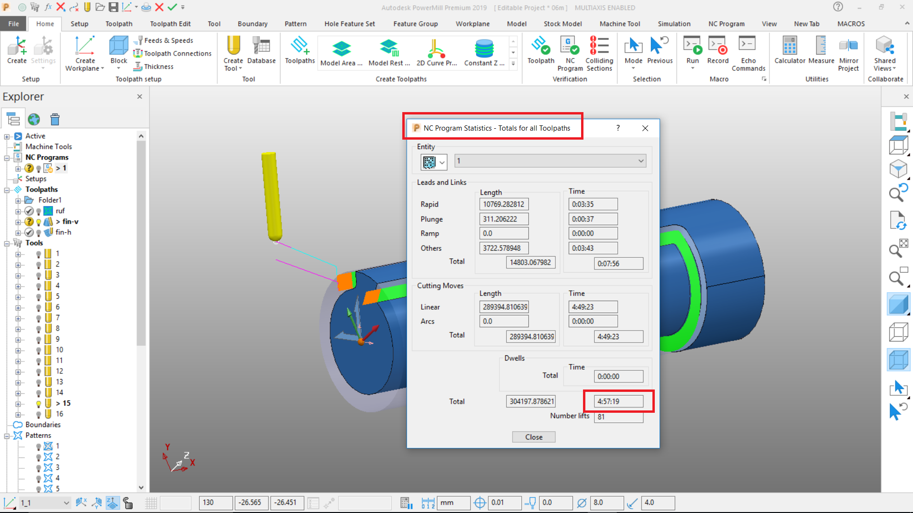Image resolution: width=913 pixels, height=513 pixels.
Task: Open the Mirror Project utility
Action: (848, 52)
